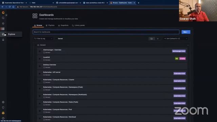
Task: Select checkbox for Compute Resources / Namespace (Workloads)
Action: (40, 96)
